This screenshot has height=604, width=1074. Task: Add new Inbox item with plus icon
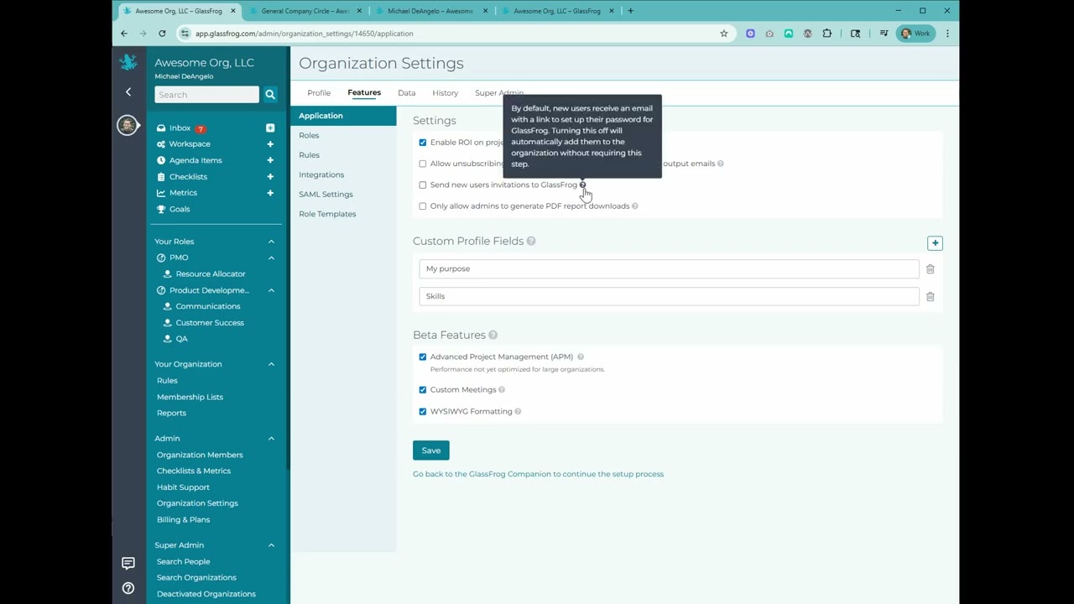coord(270,128)
